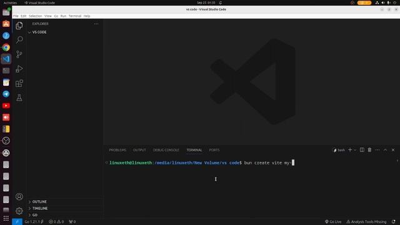Open the Selection menu

click(x=35, y=16)
